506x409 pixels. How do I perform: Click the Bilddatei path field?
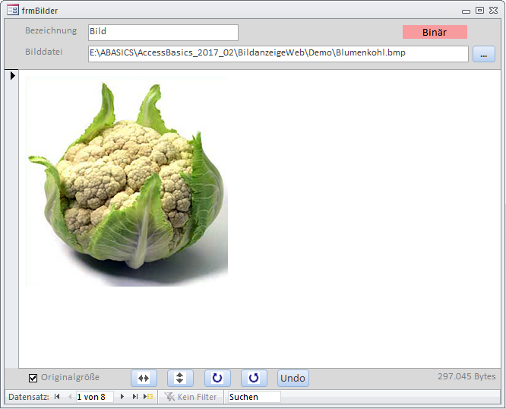coord(277,54)
